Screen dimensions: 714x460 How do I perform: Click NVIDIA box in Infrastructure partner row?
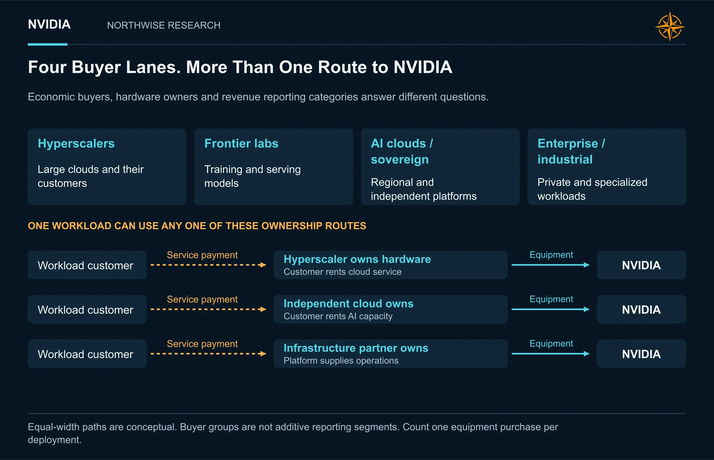coord(641,354)
